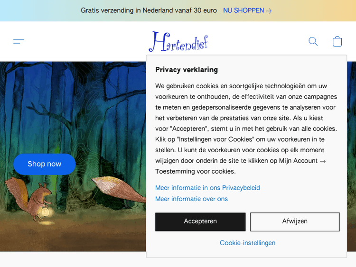Click the search magnifier icon
This screenshot has width=356, height=267.
point(313,42)
